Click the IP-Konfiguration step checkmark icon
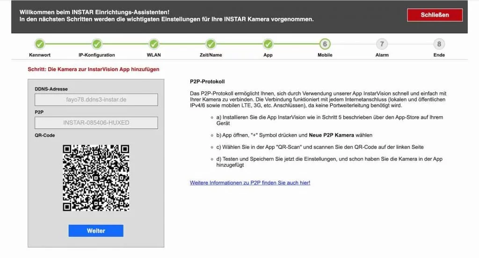 point(97,44)
